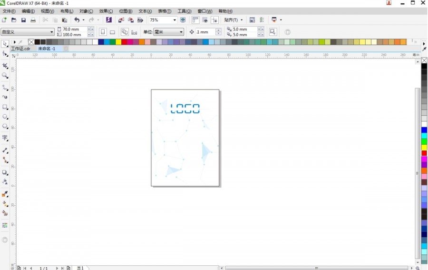The image size is (428, 270).
Task: Open the 效果(C) menu
Action: (106, 11)
